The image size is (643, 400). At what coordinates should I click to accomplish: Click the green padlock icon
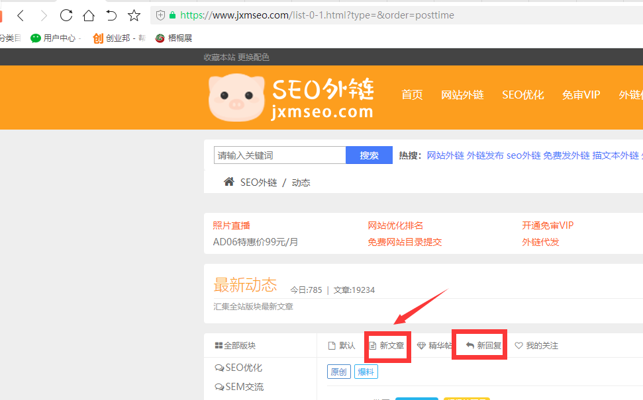click(172, 16)
